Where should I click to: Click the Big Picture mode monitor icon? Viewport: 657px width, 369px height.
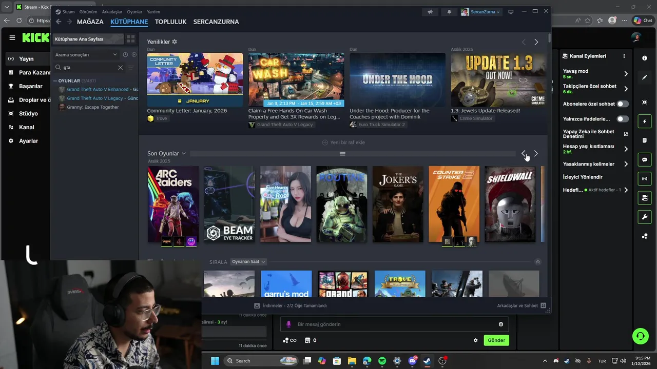(511, 12)
